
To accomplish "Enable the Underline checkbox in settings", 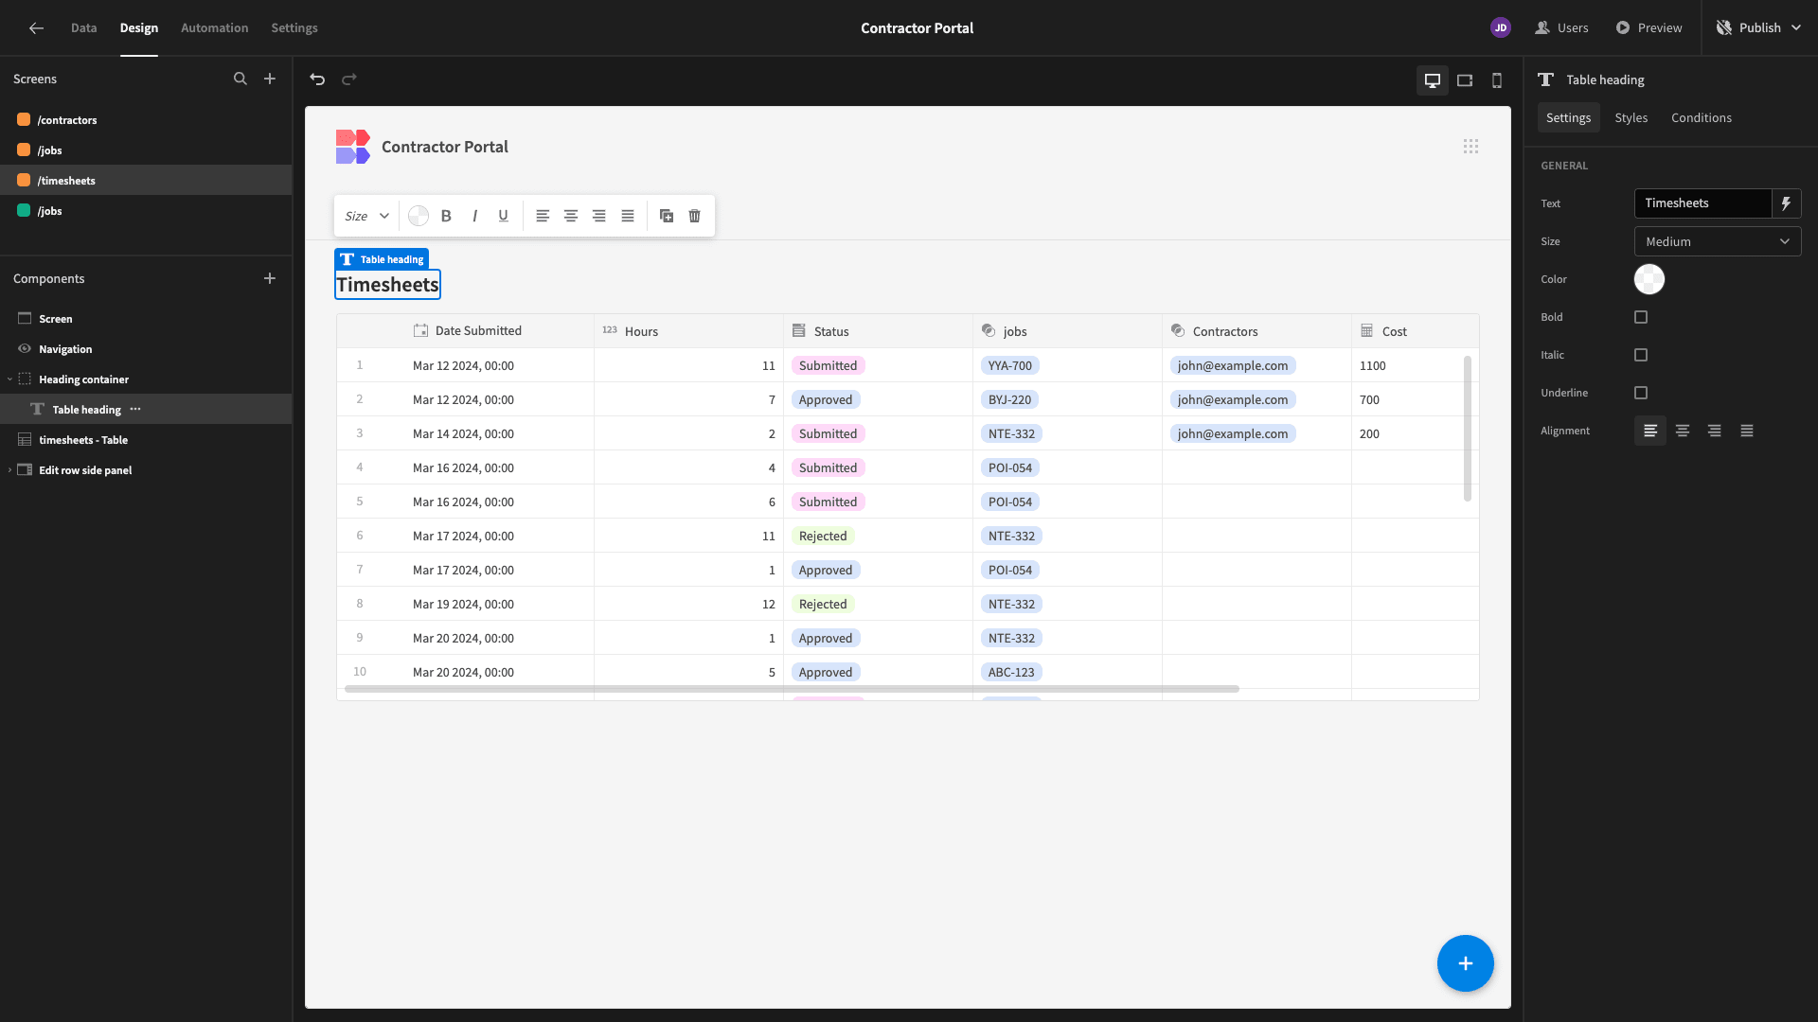I will click(1641, 393).
